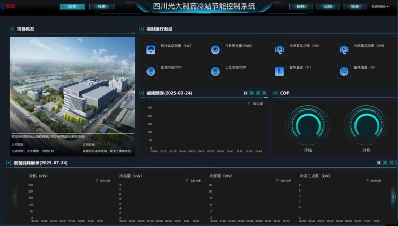Click the 冷却泵总功率 pump icon
Viewport: 398px width, 226px height.
click(x=344, y=49)
